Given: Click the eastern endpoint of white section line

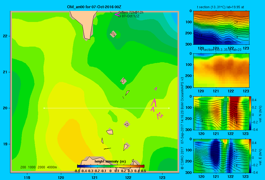Looking at the screenshot, I should pyautogui.click(x=169, y=108).
